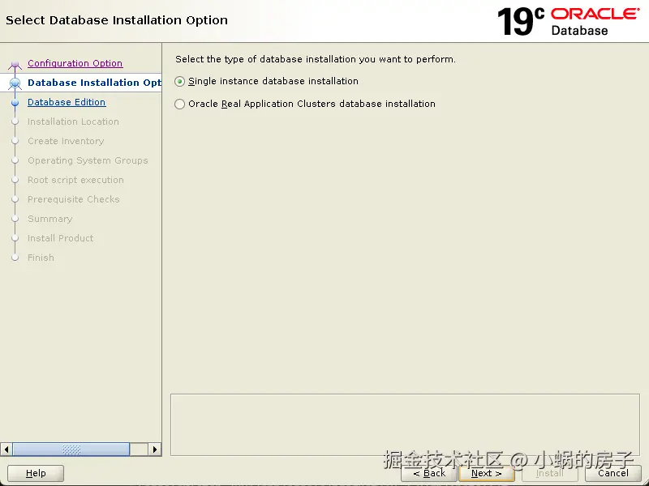Click the Install Product step bullet
Viewport: 649px width, 486px height.
[15, 238]
